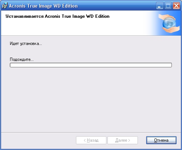Click the installer package icon in title bar
The image size is (182, 150).
pyautogui.click(x=5, y=6)
